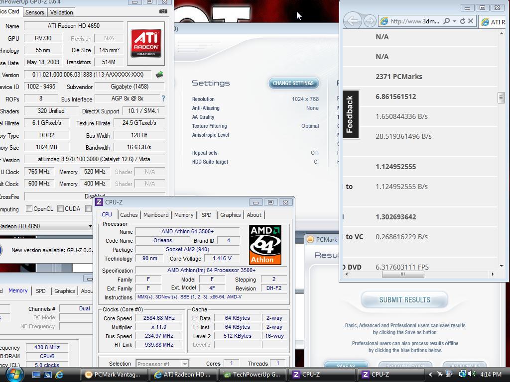Click the GPU-Z screenshot camera icon
510x382 pixels.
(163, 11)
